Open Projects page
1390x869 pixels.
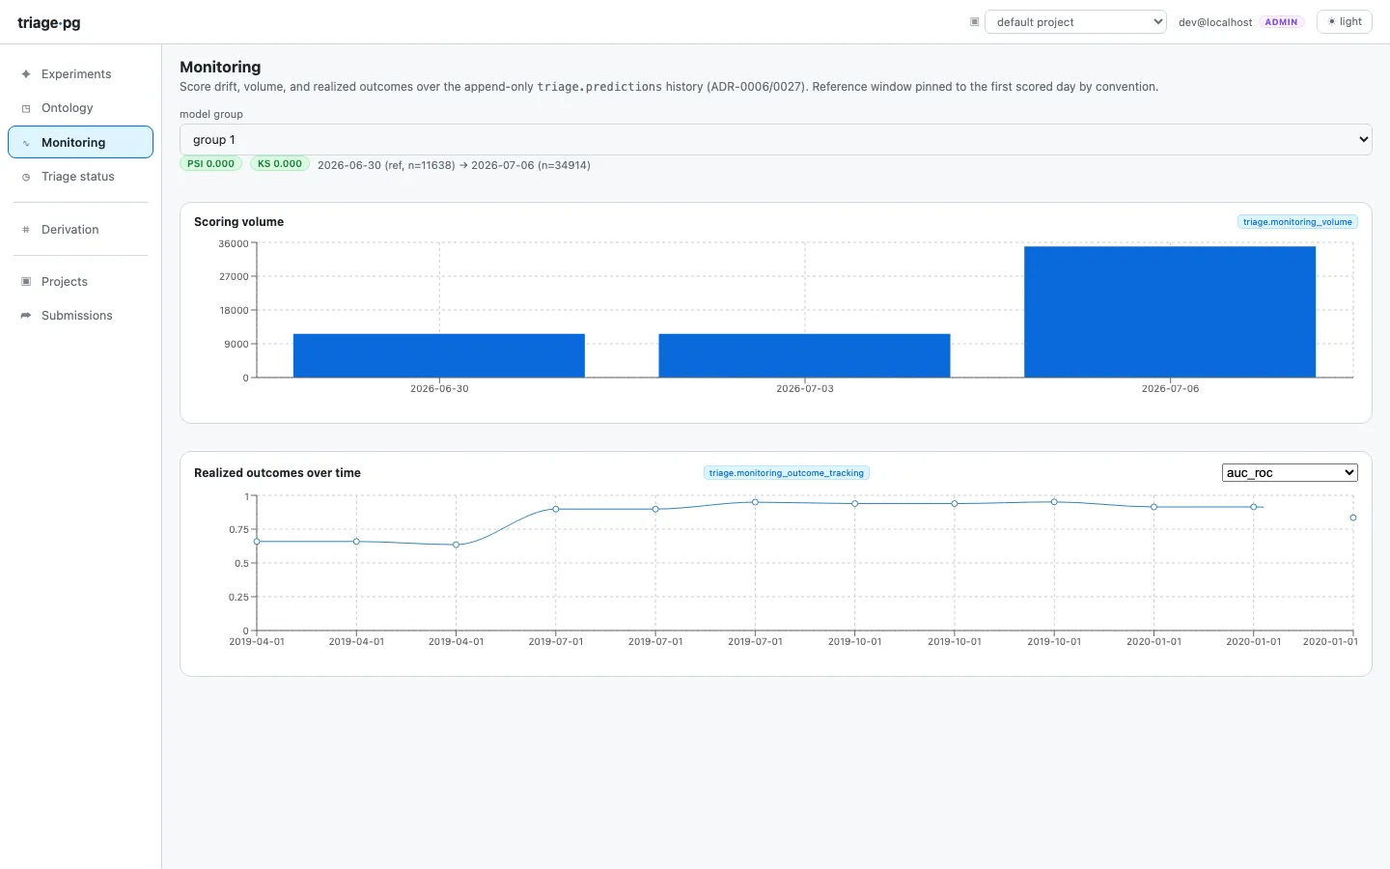(80, 282)
